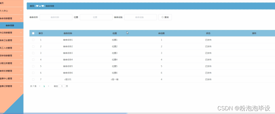The height and width of the screenshot is (114, 275).
Task: Click the 床位数 column header
Action: (162, 33)
